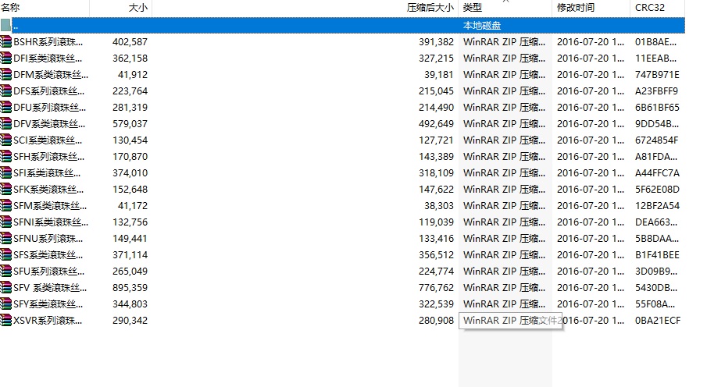Click the file name SFNI系类滚珠丝...
This screenshot has height=387, width=707.
coord(51,222)
